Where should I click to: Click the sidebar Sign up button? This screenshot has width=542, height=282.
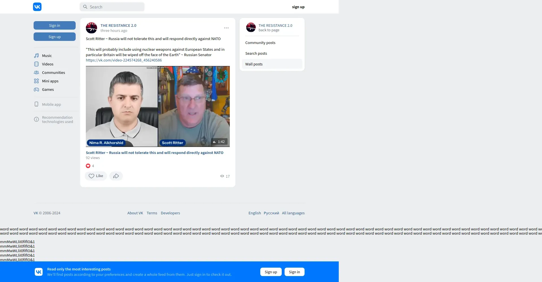pos(54,37)
